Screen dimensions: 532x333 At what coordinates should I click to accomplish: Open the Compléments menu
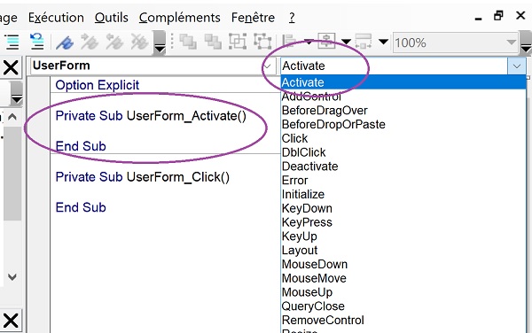tap(179, 18)
